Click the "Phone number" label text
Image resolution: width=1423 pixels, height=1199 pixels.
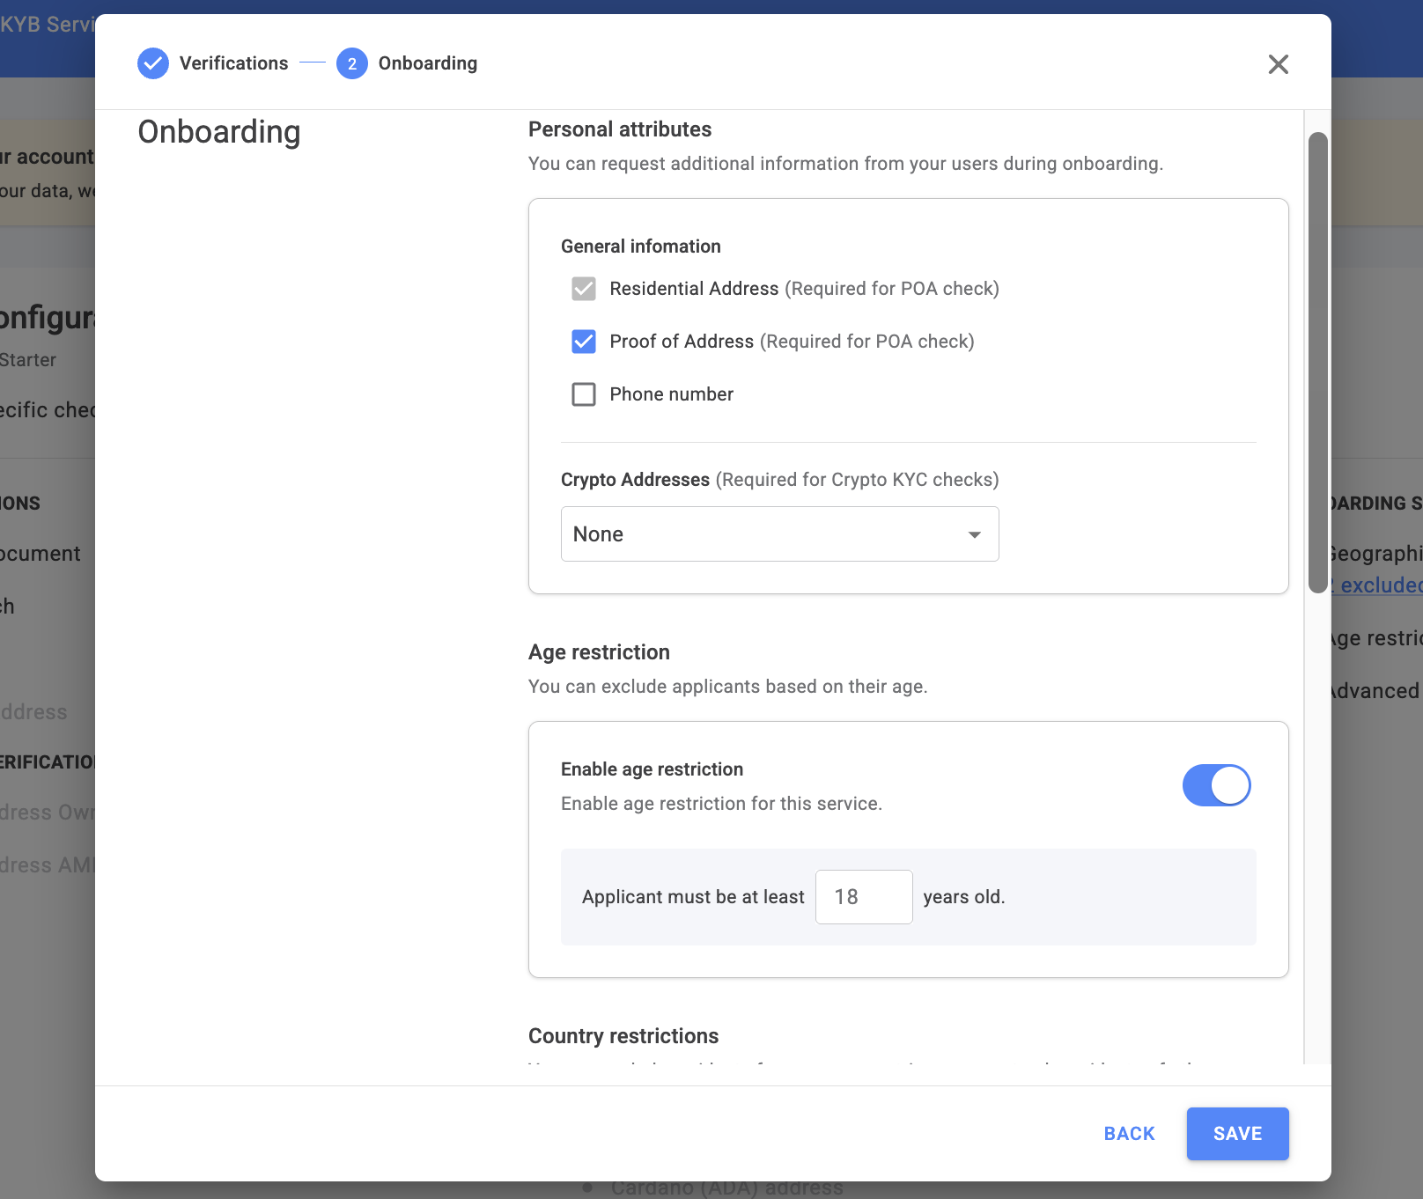pos(671,394)
